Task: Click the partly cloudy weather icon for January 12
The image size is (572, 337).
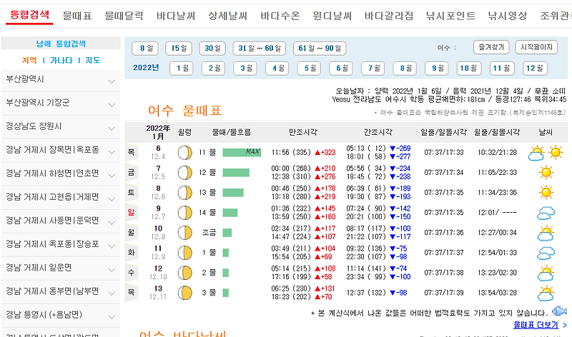Action: 546,273
